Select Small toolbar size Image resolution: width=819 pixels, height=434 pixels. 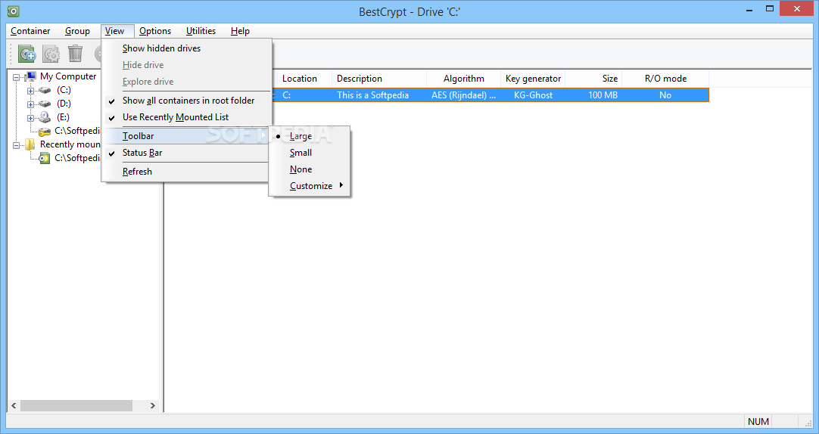pyautogui.click(x=310, y=153)
